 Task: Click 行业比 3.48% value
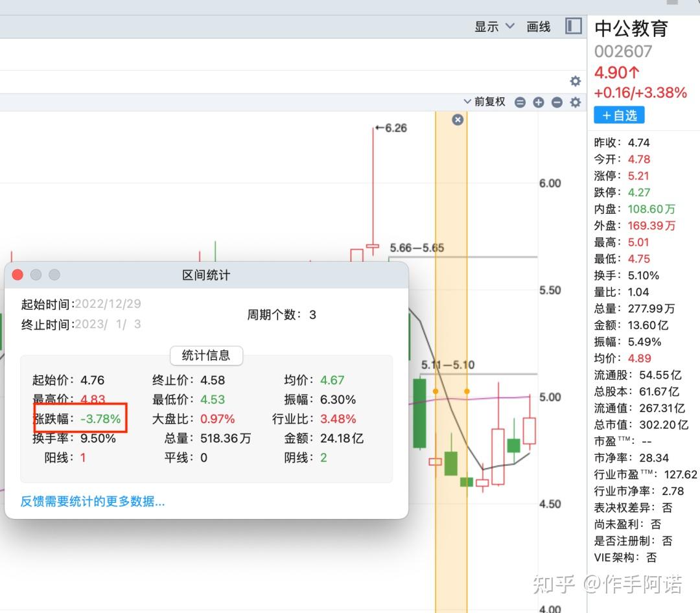pyautogui.click(x=338, y=419)
